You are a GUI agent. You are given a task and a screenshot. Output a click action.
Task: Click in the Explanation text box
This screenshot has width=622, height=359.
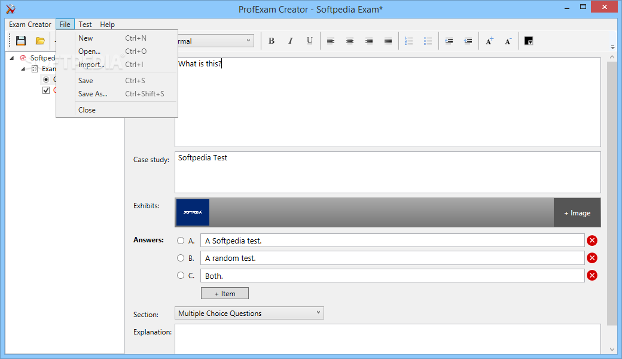pos(388,339)
